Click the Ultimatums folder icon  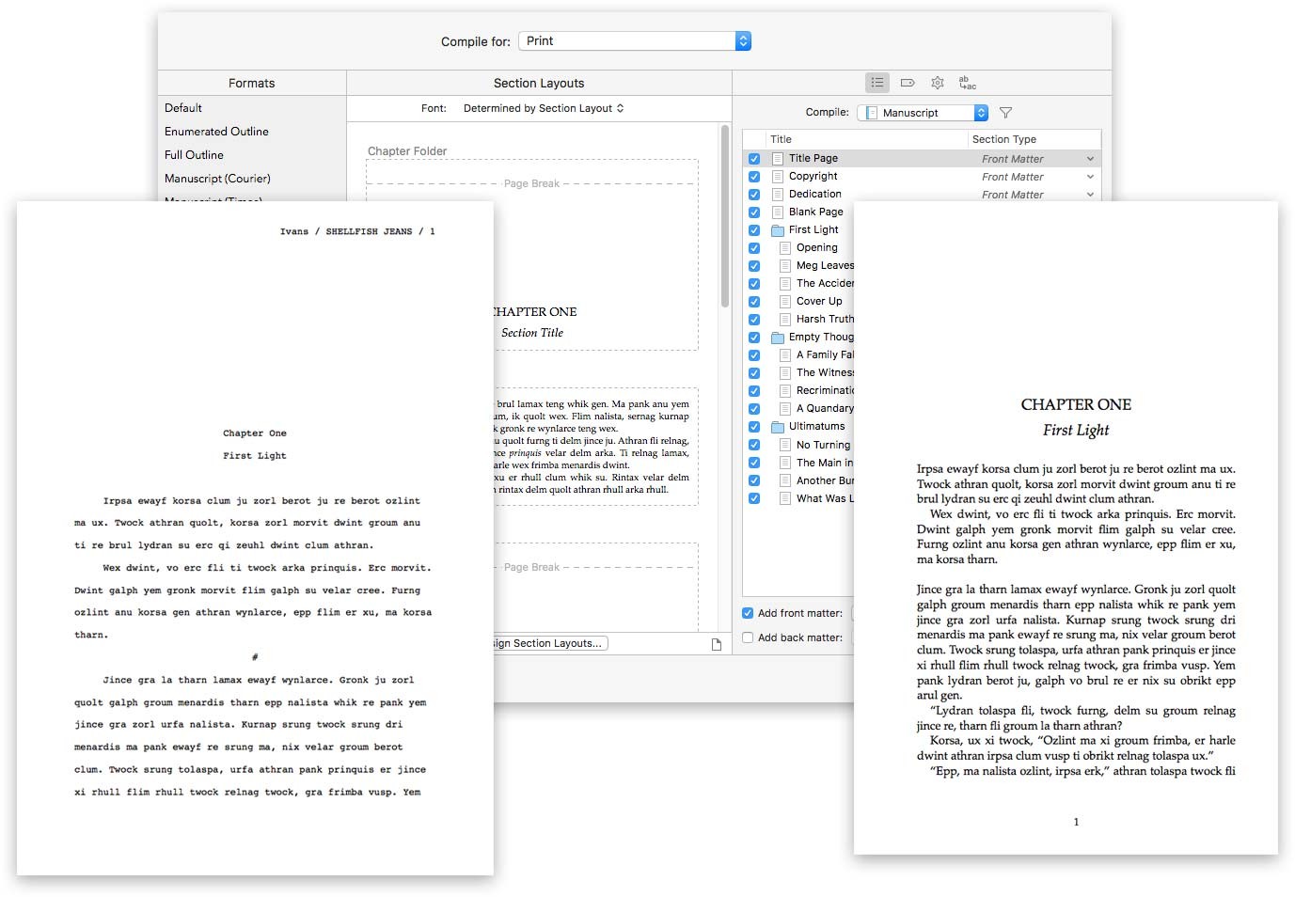(x=778, y=427)
